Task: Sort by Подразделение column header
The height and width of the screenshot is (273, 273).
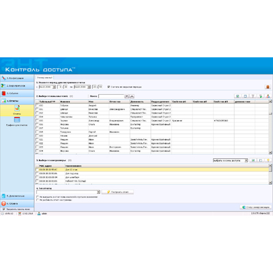Action: click(161, 102)
